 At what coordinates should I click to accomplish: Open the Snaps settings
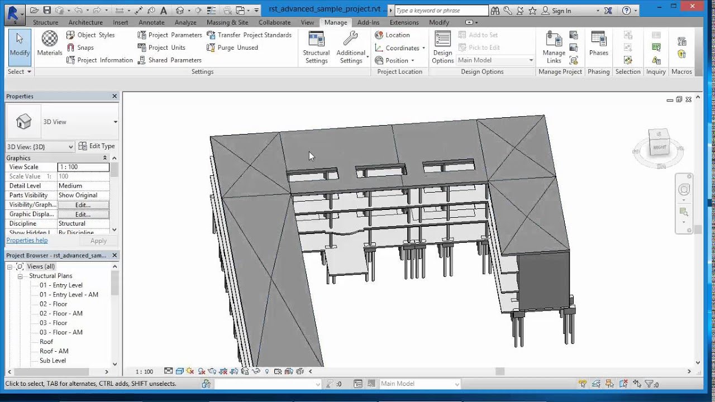pyautogui.click(x=80, y=47)
